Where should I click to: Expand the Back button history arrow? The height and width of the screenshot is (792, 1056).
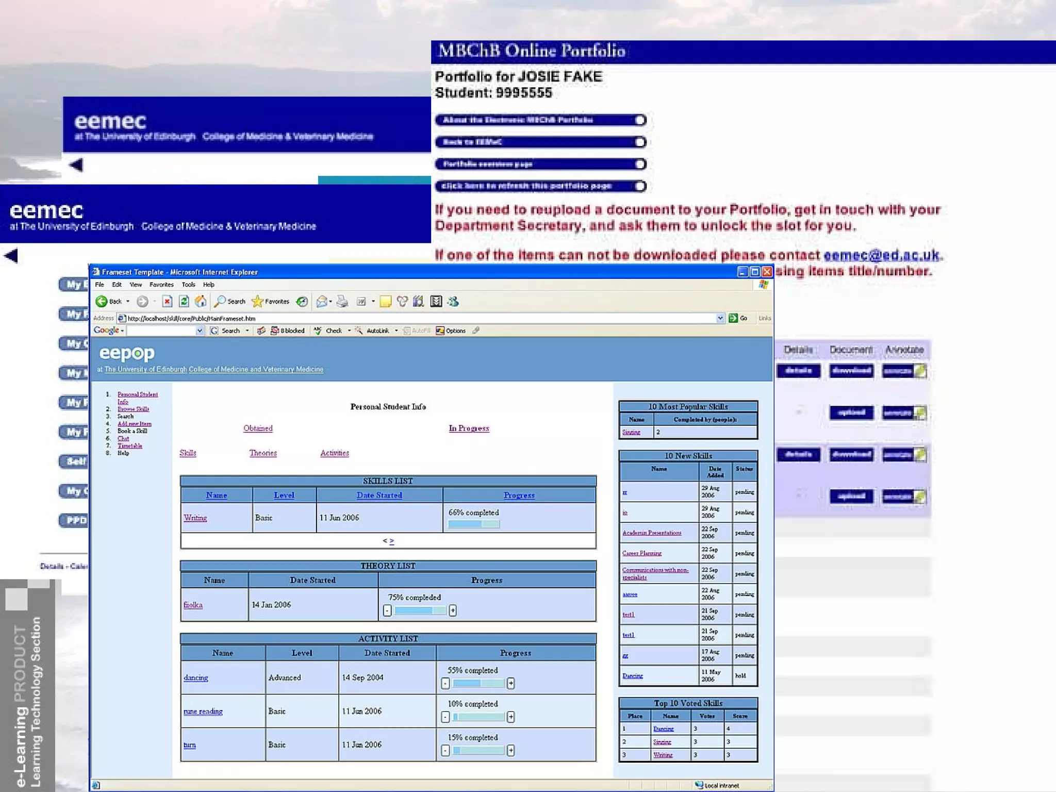[x=128, y=302]
